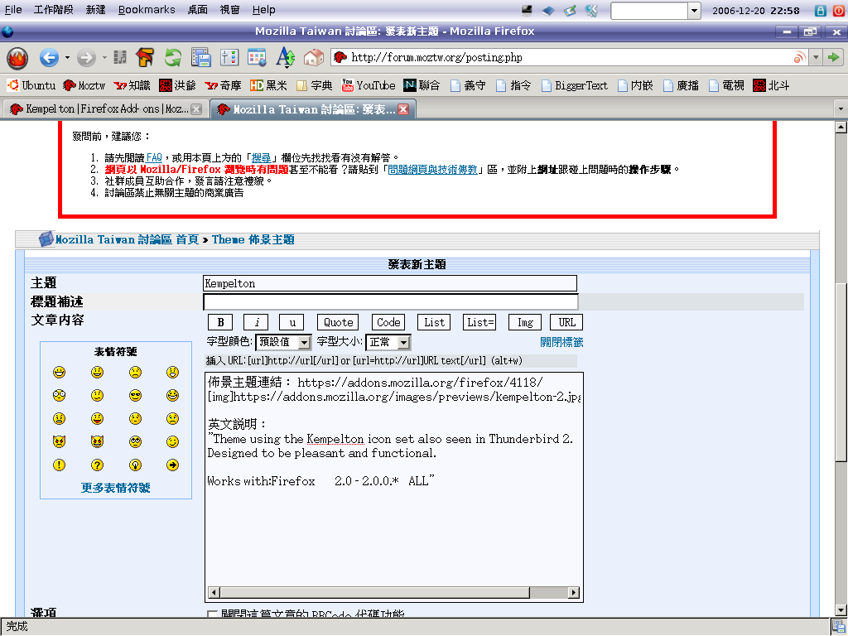Click the B bold BBCode button
The image size is (848, 636).
tap(220, 322)
